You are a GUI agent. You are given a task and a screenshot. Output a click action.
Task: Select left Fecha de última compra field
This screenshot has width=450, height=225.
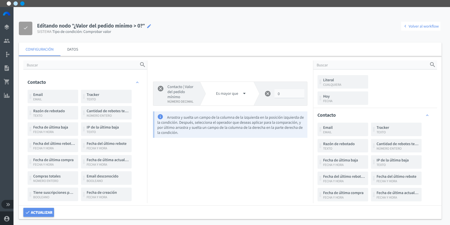coord(53,162)
